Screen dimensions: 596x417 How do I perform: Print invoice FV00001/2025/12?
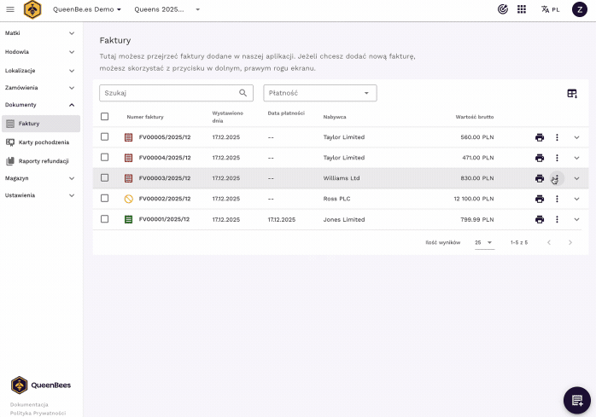coord(539,219)
